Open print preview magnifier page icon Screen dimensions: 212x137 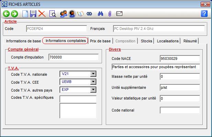[53, 14]
